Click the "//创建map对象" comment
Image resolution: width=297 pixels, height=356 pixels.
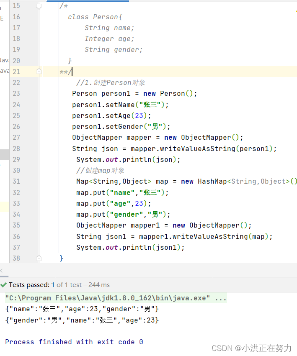[x=100, y=171]
